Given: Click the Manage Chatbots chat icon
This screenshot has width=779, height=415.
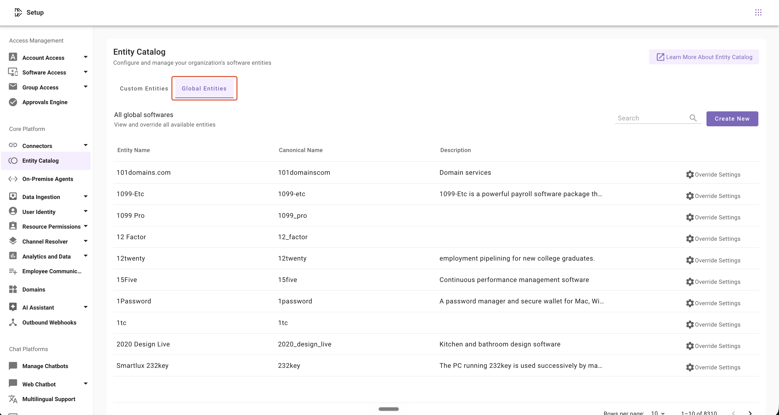Looking at the screenshot, I should tap(13, 366).
